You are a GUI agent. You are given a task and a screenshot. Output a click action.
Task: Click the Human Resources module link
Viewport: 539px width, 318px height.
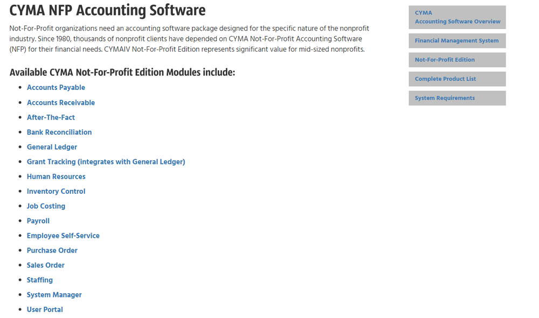(56, 176)
